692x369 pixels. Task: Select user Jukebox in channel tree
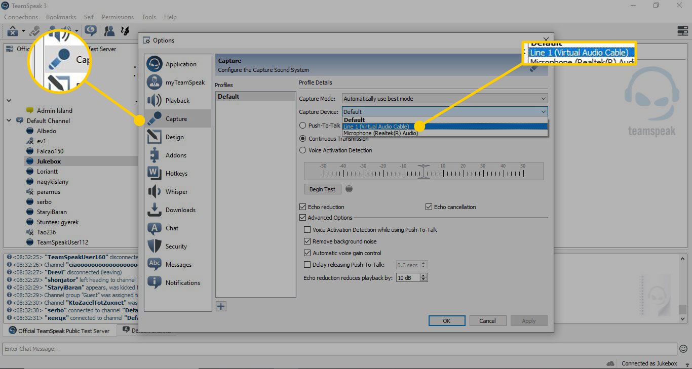(x=49, y=161)
